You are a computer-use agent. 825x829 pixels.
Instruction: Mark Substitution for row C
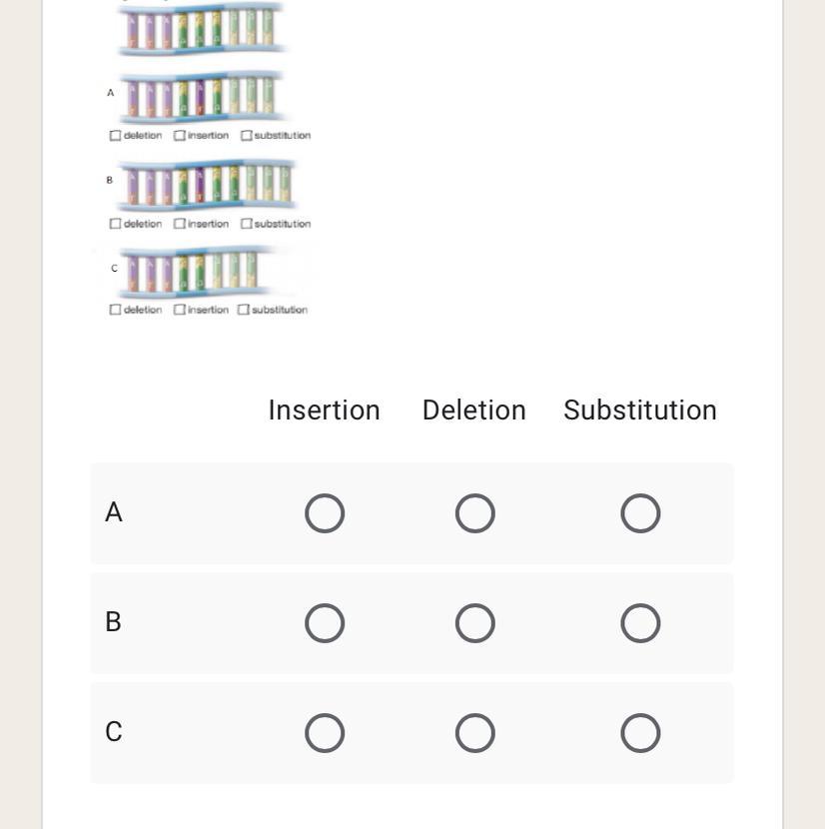pos(640,733)
